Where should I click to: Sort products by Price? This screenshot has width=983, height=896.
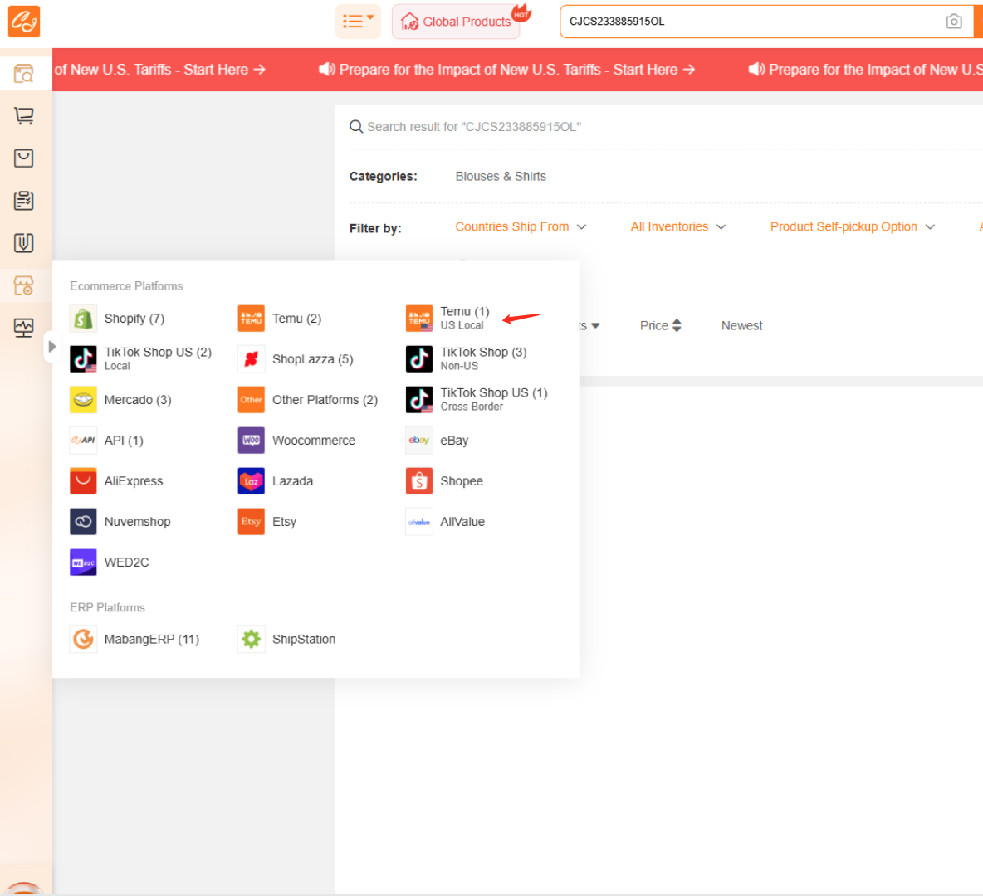(660, 325)
